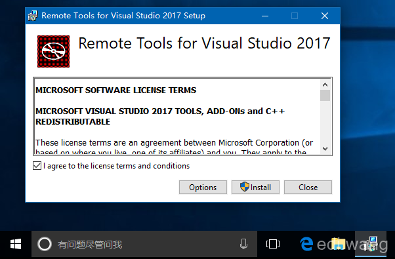Start installation with the Install button
This screenshot has height=259, width=395.
[255, 188]
